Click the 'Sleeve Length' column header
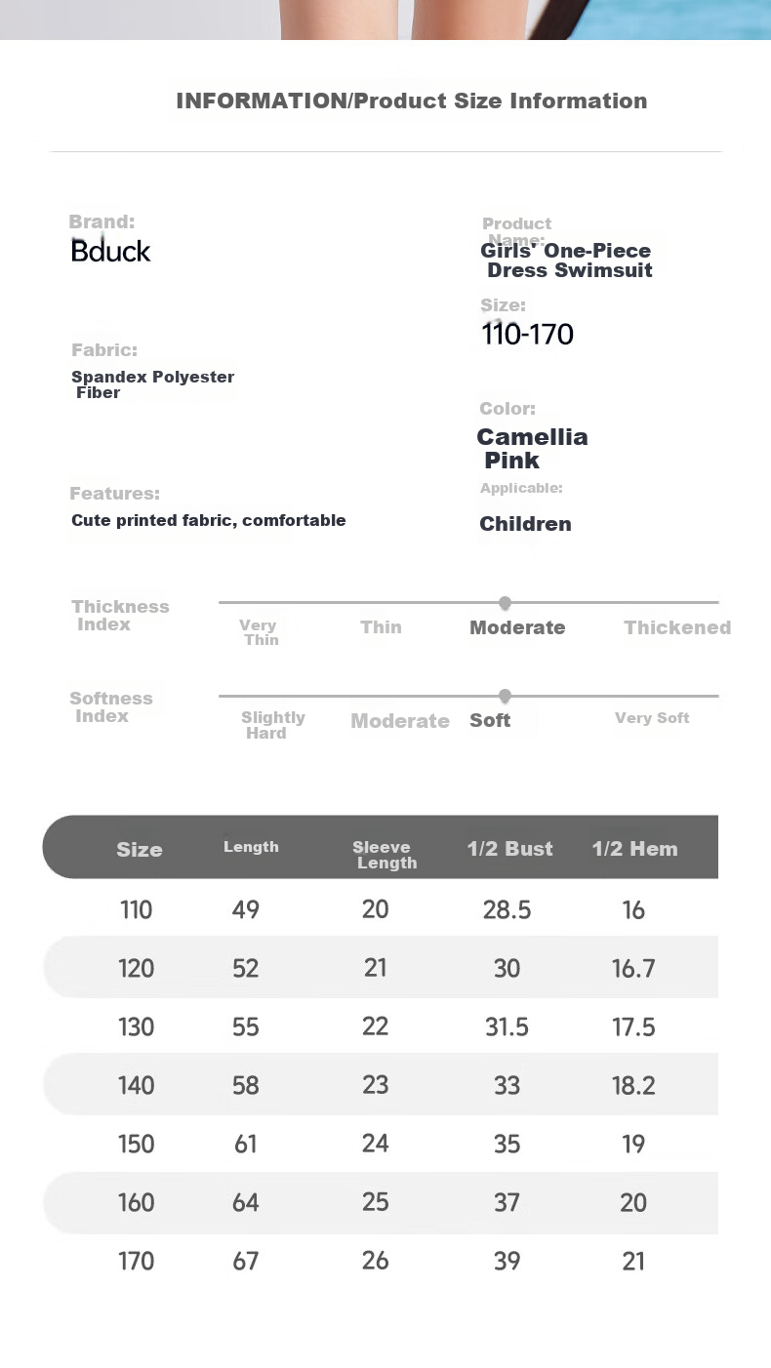This screenshot has height=1368, width=771. [x=385, y=855]
